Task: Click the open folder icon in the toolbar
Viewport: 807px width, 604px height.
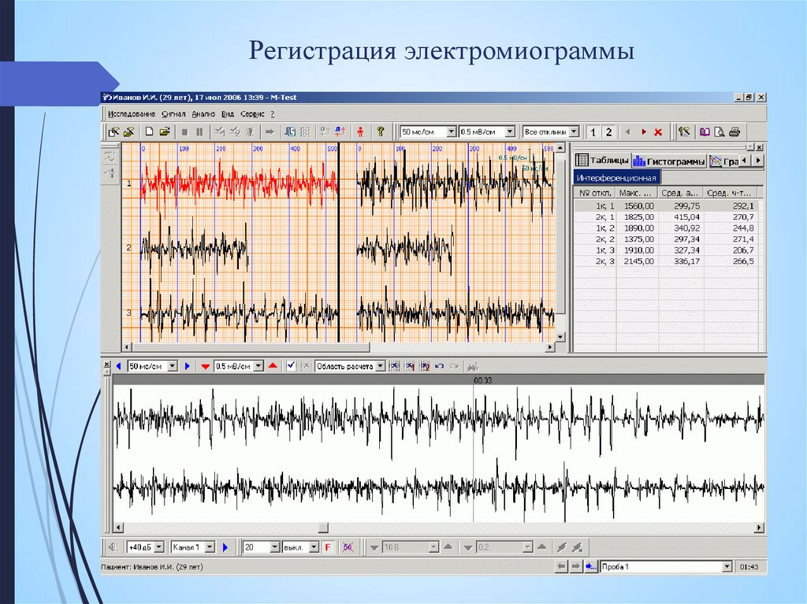Action: click(165, 132)
